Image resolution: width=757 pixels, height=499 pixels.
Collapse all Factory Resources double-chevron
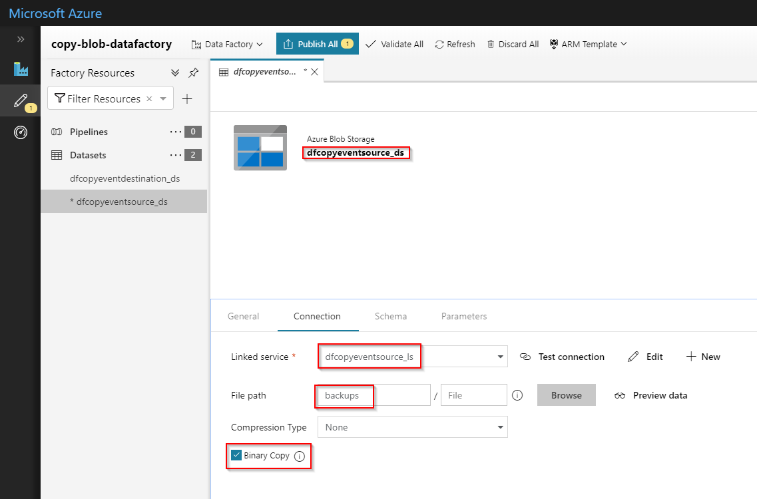[175, 73]
